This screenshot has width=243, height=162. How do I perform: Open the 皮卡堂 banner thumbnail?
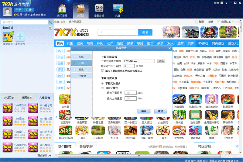171,32
